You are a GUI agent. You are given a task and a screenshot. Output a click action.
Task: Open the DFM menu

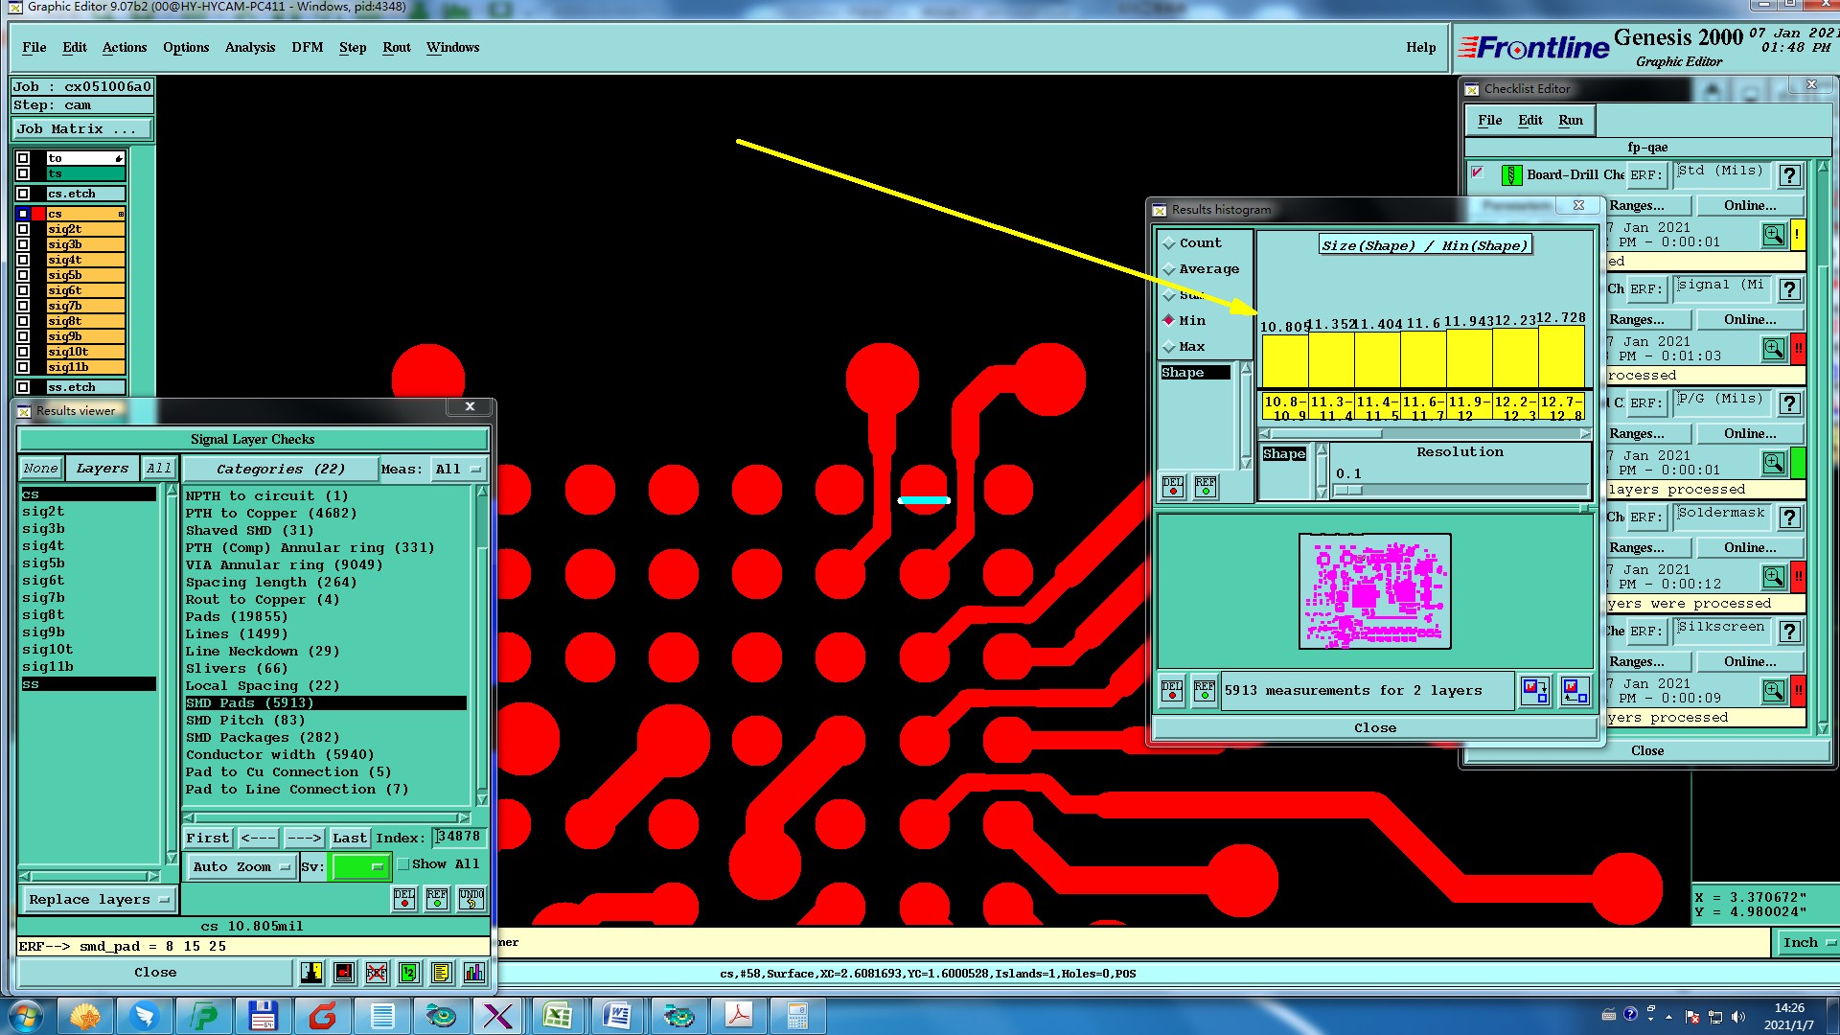tap(307, 47)
